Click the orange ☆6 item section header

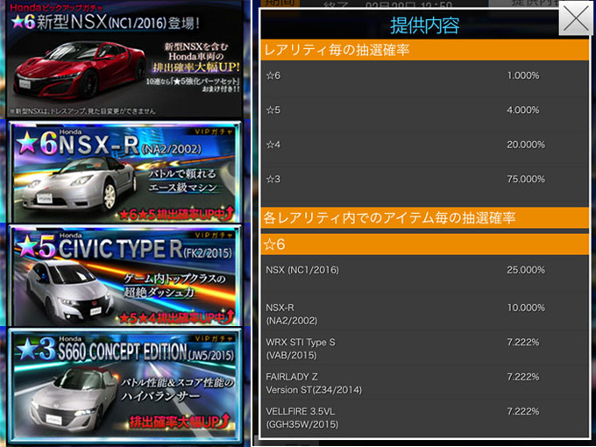(x=424, y=245)
